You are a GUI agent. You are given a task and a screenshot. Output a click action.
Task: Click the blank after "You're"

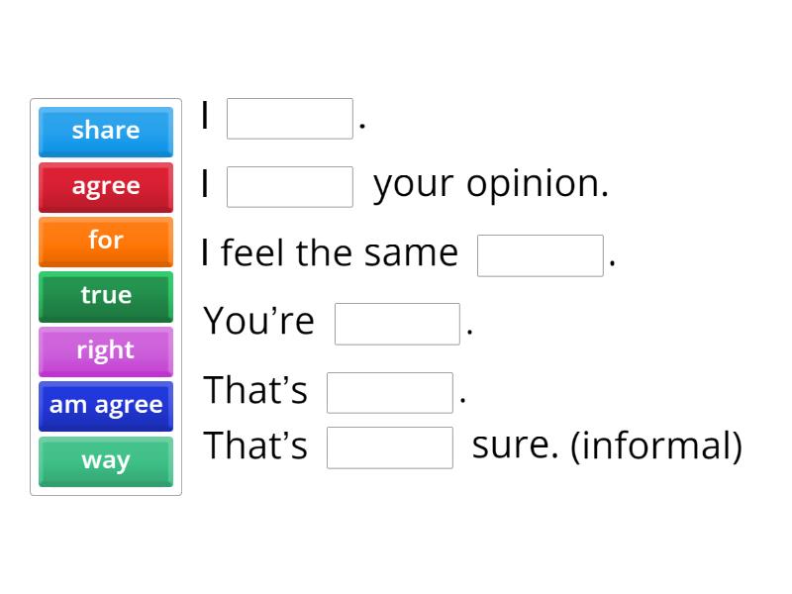(x=396, y=322)
